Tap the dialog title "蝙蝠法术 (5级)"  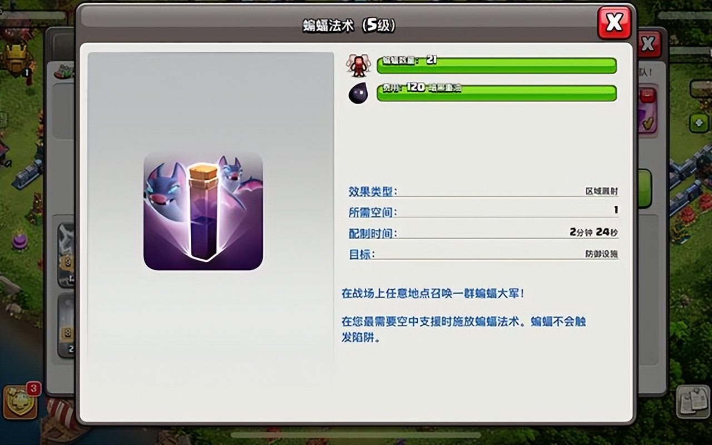click(349, 26)
